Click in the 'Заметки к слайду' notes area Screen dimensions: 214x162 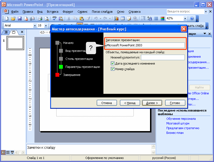[x=89, y=149]
